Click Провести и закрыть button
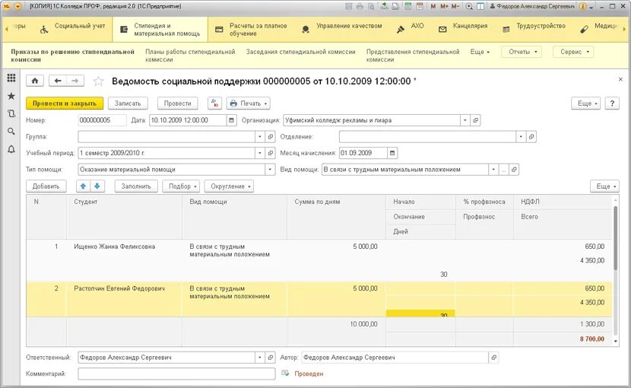This screenshot has width=631, height=388. 65,103
